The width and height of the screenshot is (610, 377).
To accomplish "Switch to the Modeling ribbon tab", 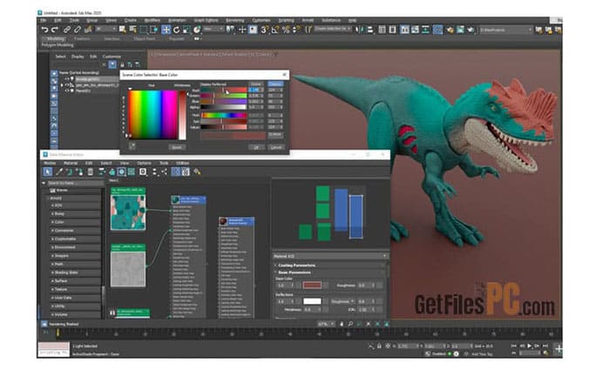I will pyautogui.click(x=55, y=39).
